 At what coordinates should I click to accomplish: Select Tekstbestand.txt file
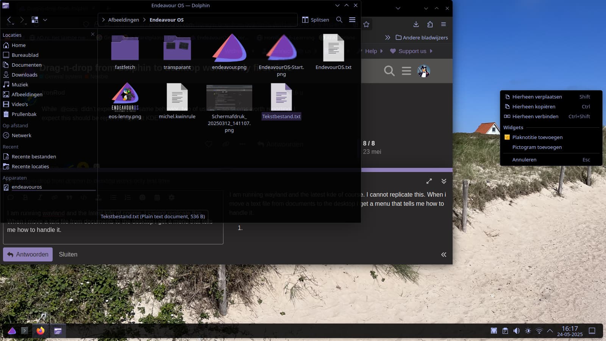(281, 101)
